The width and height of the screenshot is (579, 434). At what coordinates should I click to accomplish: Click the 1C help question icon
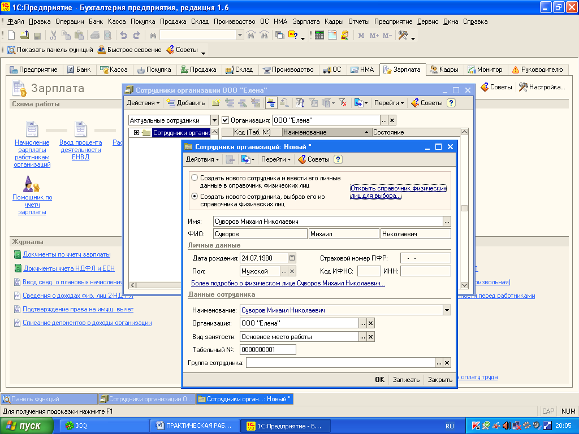point(293,36)
